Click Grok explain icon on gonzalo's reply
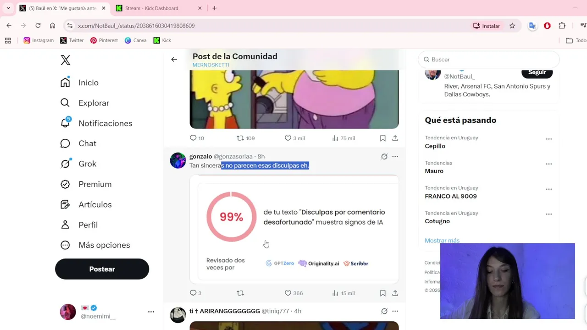The height and width of the screenshot is (330, 587). click(x=384, y=156)
